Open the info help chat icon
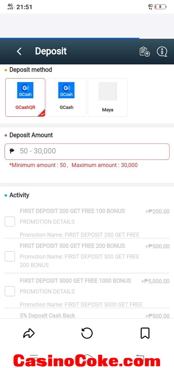Viewport: 174px width, 368px height. coord(162,51)
